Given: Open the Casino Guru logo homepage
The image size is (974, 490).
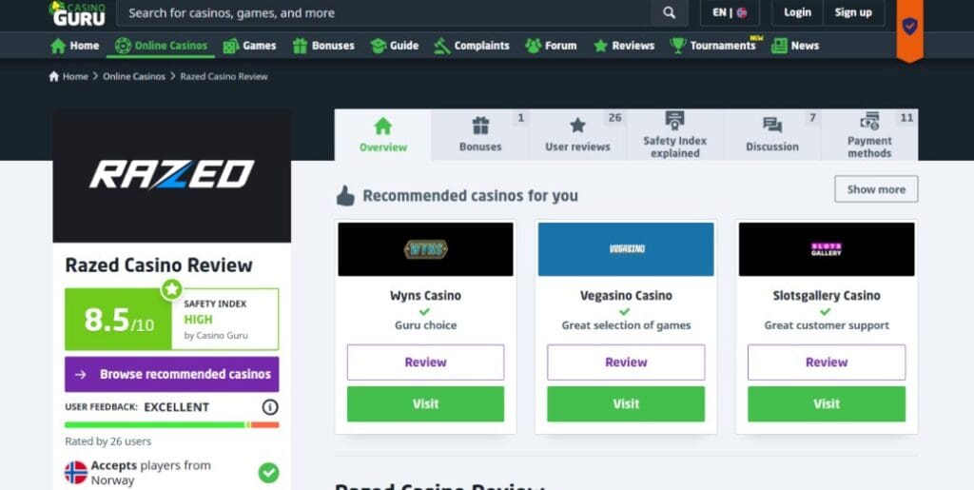Looking at the screenshot, I should point(78,13).
